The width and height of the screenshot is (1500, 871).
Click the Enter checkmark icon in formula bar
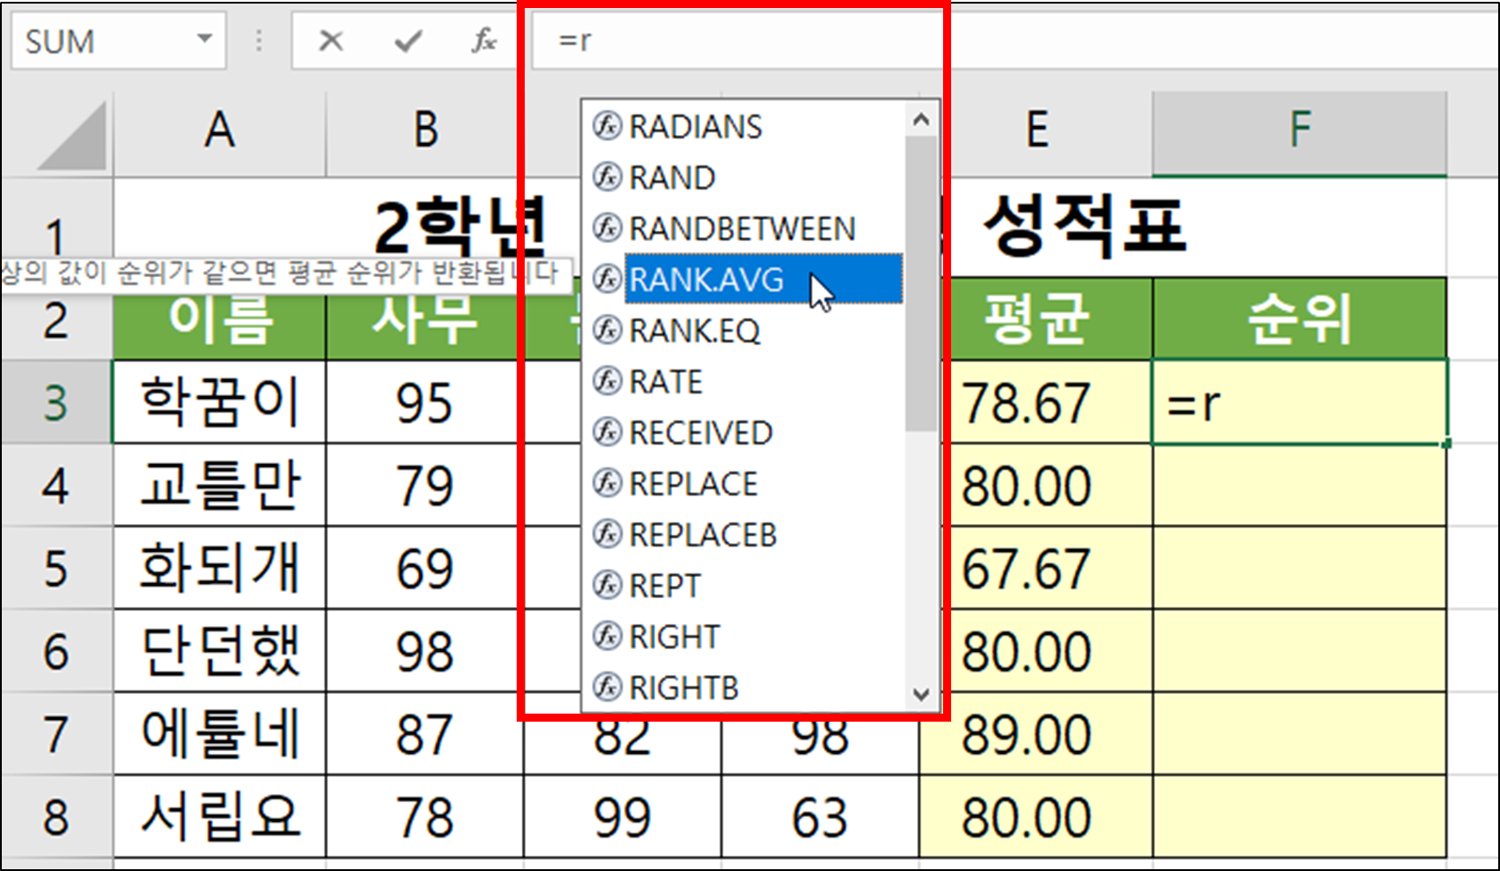(407, 39)
